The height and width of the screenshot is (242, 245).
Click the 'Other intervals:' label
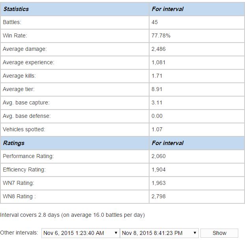[19, 233]
